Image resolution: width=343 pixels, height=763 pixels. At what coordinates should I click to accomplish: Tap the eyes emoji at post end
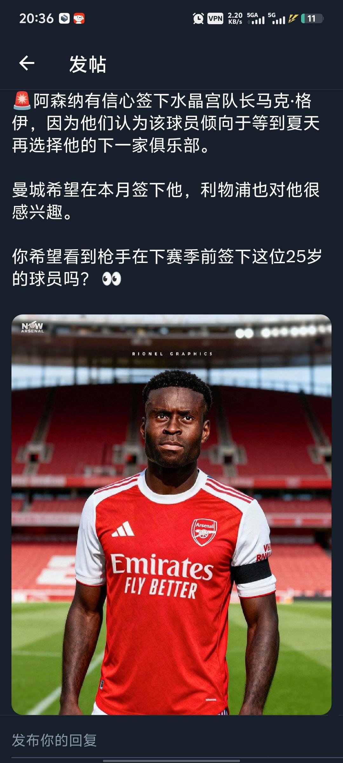click(111, 279)
